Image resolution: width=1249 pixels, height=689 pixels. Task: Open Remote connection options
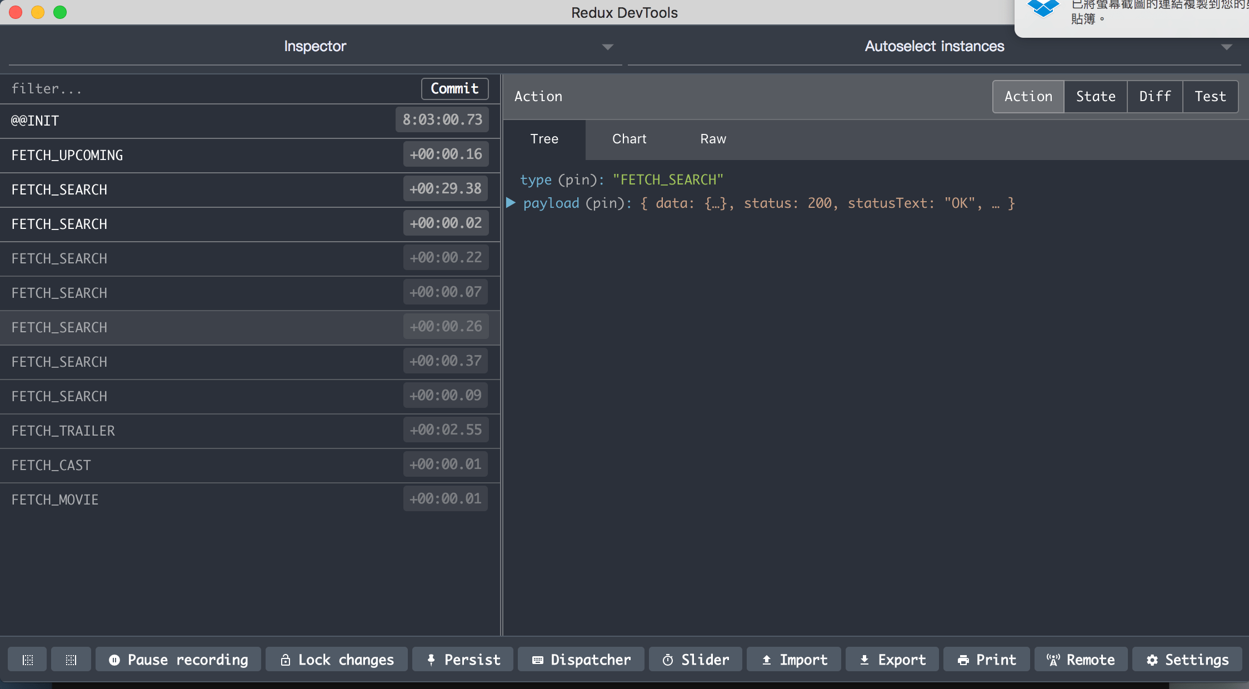click(1081, 660)
